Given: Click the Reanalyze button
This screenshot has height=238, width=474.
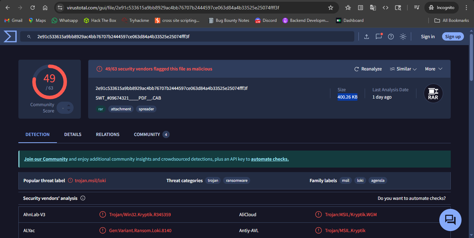Looking at the screenshot, I should pos(368,69).
